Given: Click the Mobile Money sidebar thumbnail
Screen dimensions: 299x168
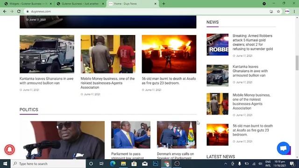Looking at the screenshot, I should (x=217, y=104).
